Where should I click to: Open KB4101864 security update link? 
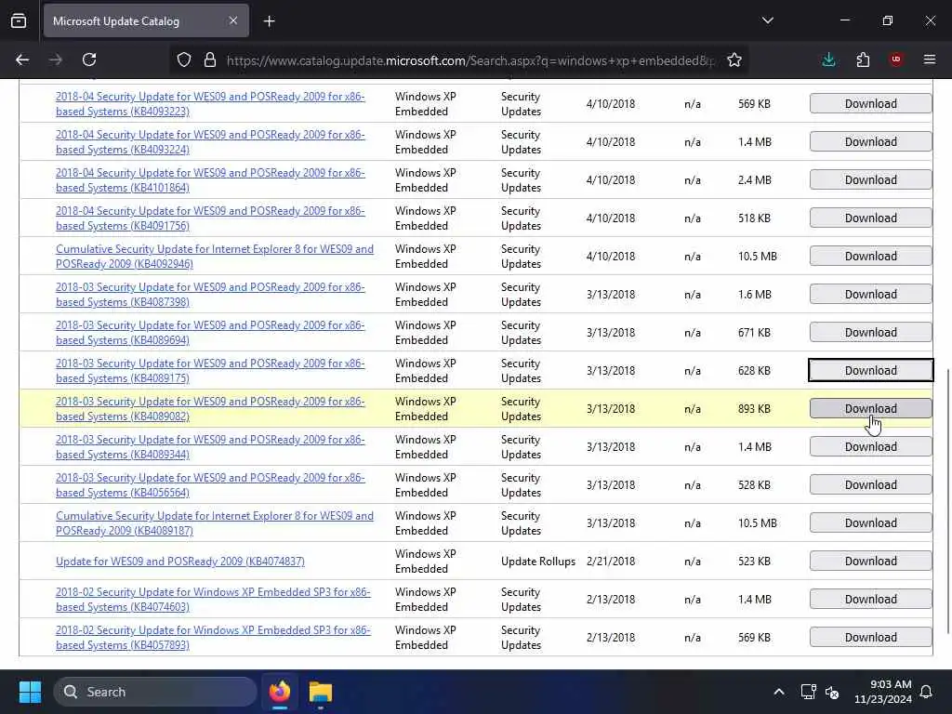coord(210,180)
